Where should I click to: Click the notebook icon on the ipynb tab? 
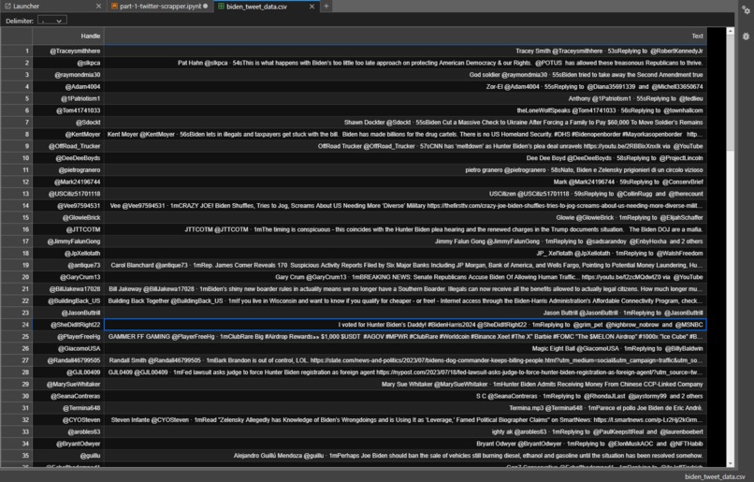click(x=114, y=7)
